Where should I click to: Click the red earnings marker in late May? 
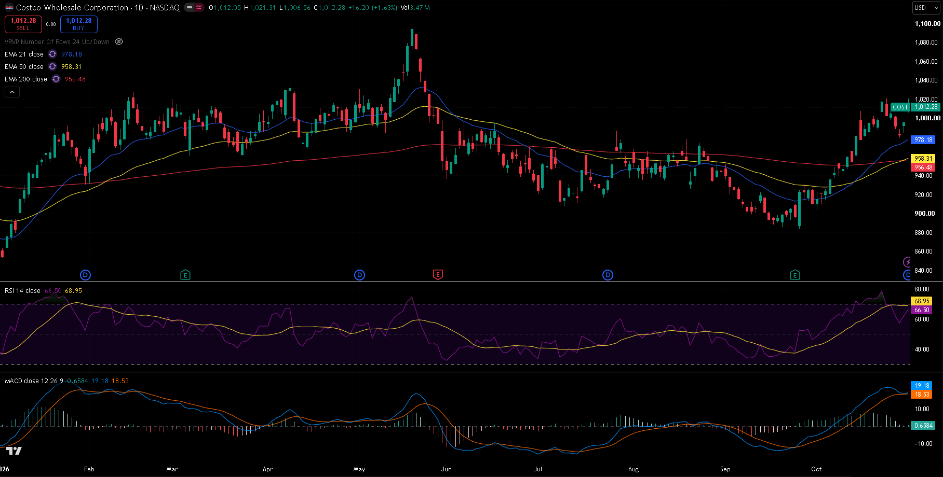(438, 275)
